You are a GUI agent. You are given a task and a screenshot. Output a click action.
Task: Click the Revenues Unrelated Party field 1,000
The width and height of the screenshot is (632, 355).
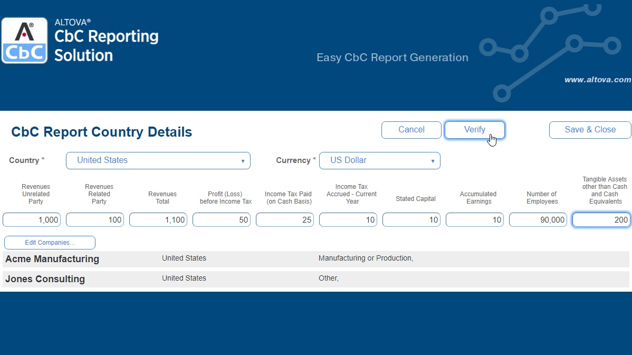32,219
